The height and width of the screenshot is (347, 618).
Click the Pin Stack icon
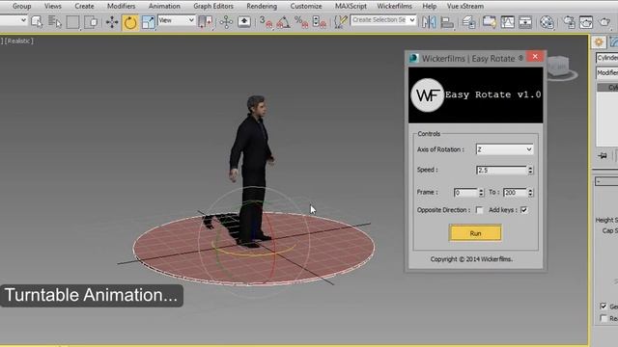click(x=603, y=156)
